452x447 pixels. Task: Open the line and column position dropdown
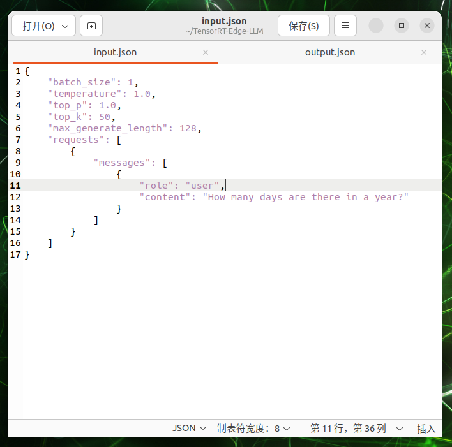(356, 428)
